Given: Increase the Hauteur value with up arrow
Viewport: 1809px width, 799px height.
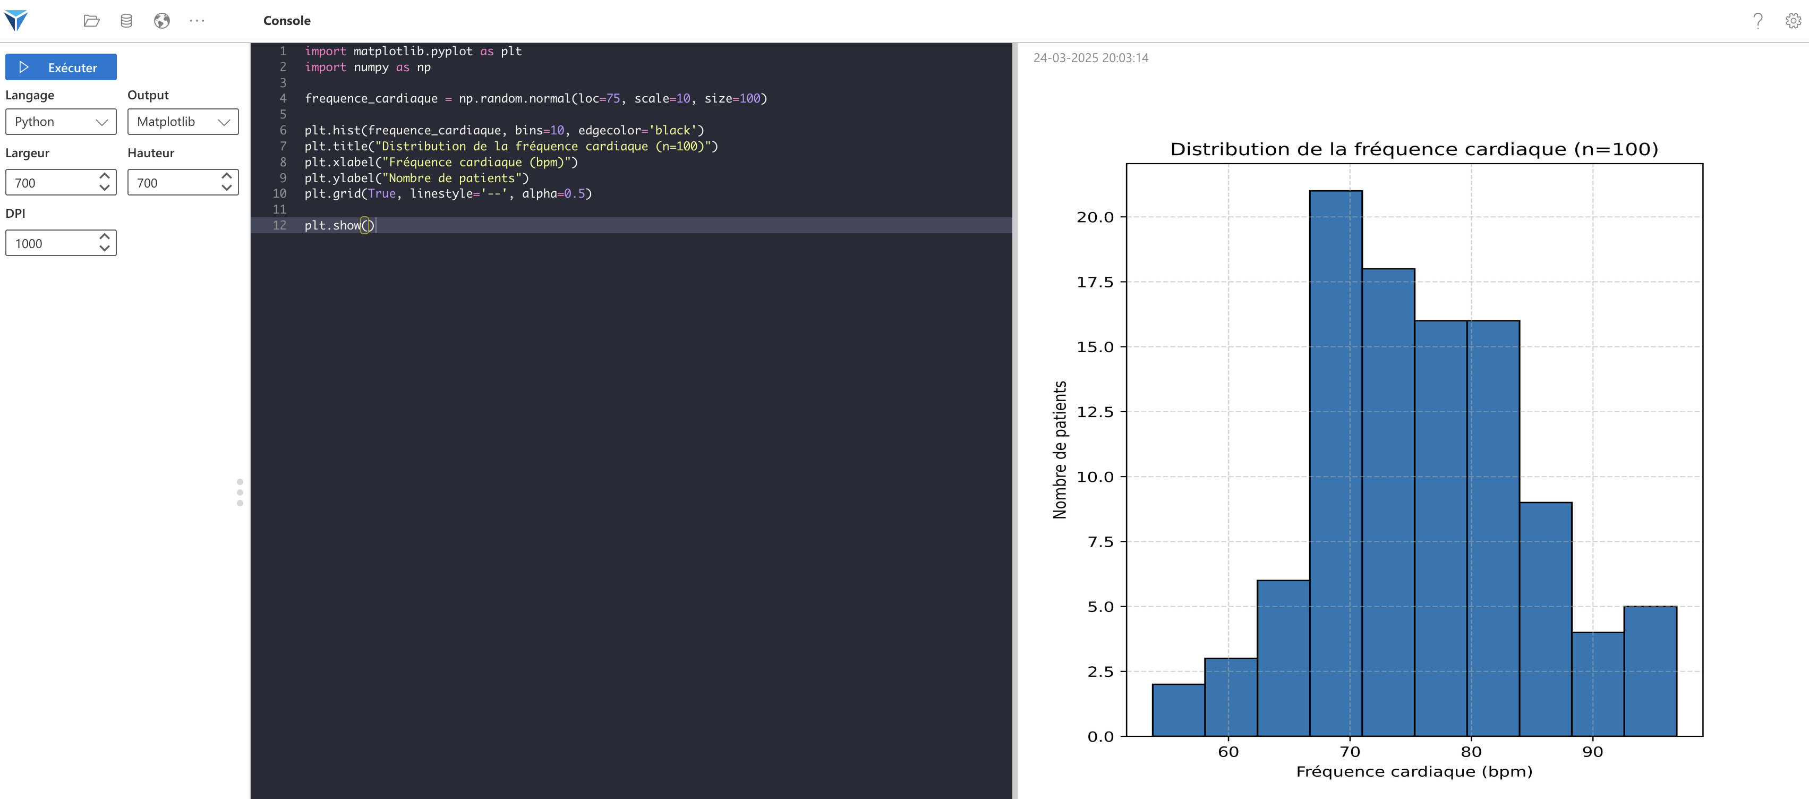Looking at the screenshot, I should [226, 176].
